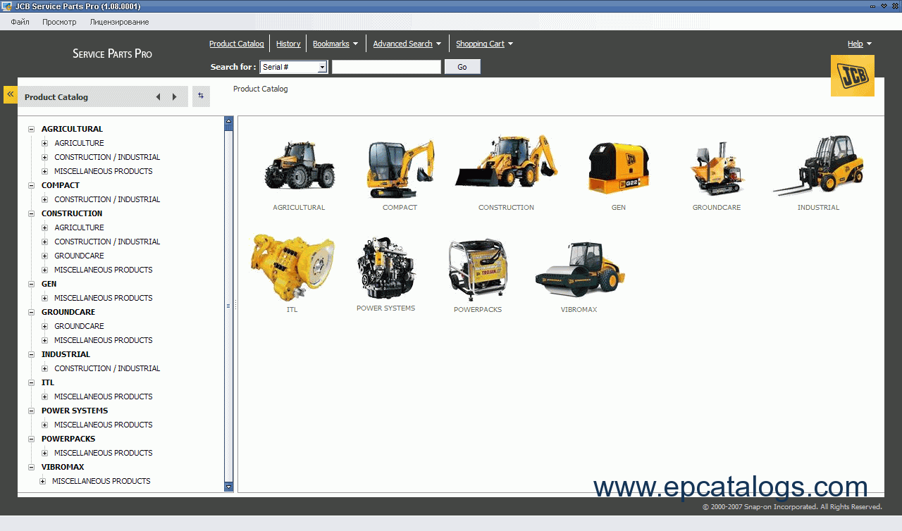This screenshot has height=531, width=902.
Task: Collapse the AGRICULTURAL tree node
Action: click(x=32, y=130)
